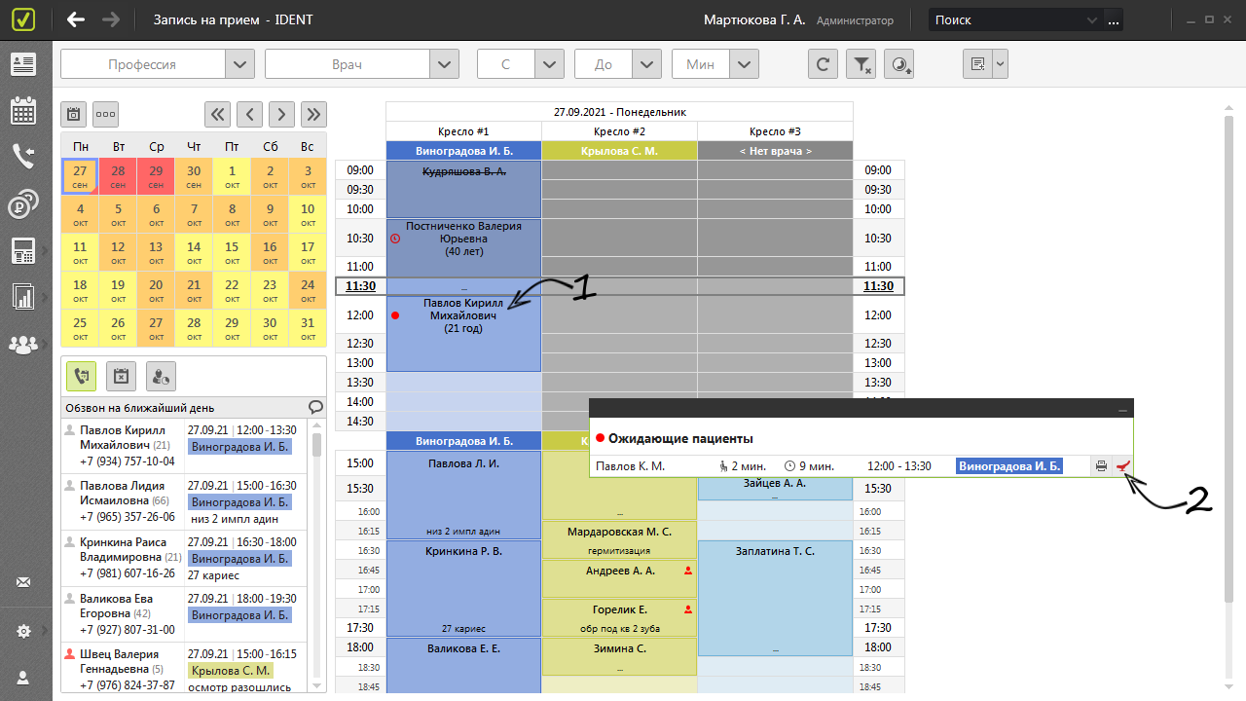Expand the add note arrow menu

click(1000, 64)
